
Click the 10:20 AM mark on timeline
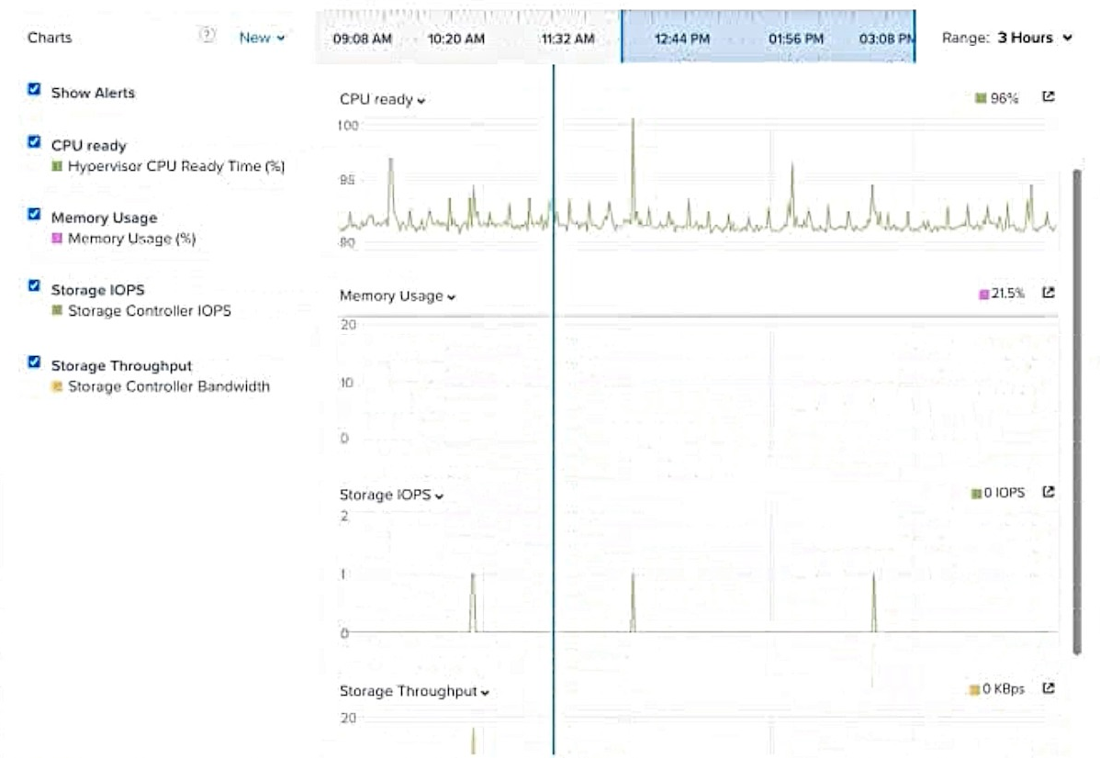click(x=456, y=39)
